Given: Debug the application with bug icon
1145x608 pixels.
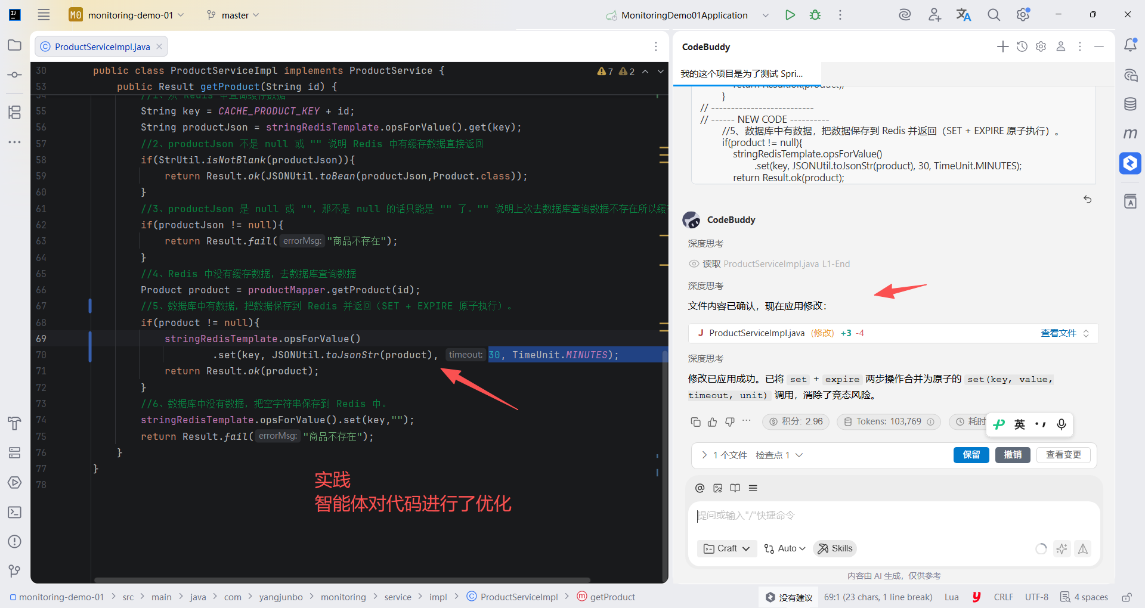Looking at the screenshot, I should point(815,15).
